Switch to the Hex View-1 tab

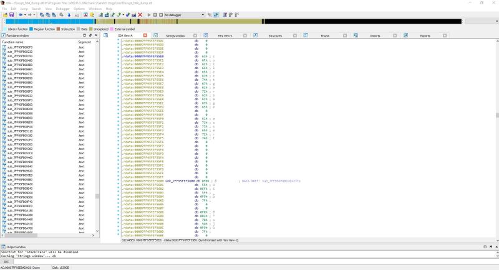(225, 35)
